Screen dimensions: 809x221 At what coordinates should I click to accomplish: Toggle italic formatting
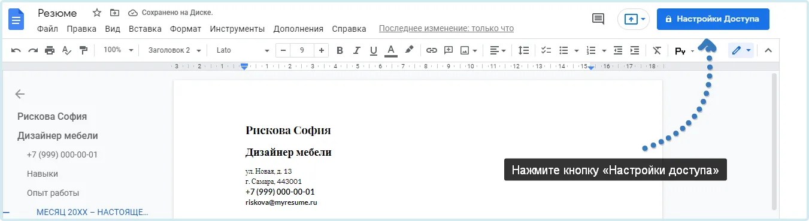357,50
